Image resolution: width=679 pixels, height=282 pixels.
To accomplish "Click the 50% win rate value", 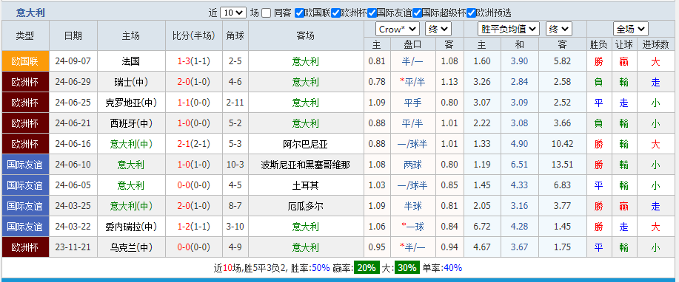I will pyautogui.click(x=321, y=268).
